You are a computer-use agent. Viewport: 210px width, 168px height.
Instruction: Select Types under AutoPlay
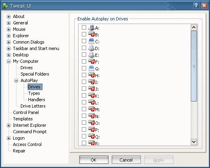pos(34,93)
